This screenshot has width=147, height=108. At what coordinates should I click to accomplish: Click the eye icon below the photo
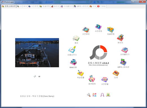(x=39, y=76)
